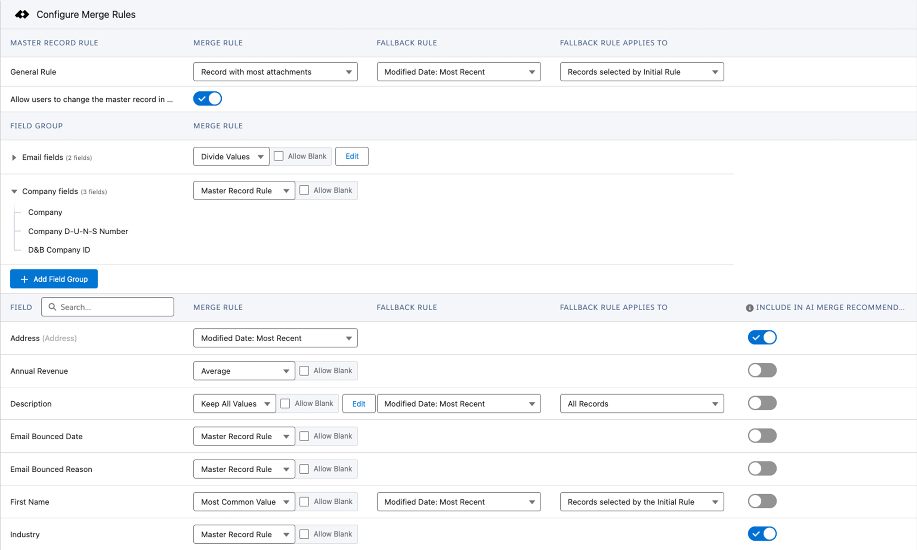Open First Name fallback rule dropdown
The width and height of the screenshot is (917, 550).
click(459, 502)
